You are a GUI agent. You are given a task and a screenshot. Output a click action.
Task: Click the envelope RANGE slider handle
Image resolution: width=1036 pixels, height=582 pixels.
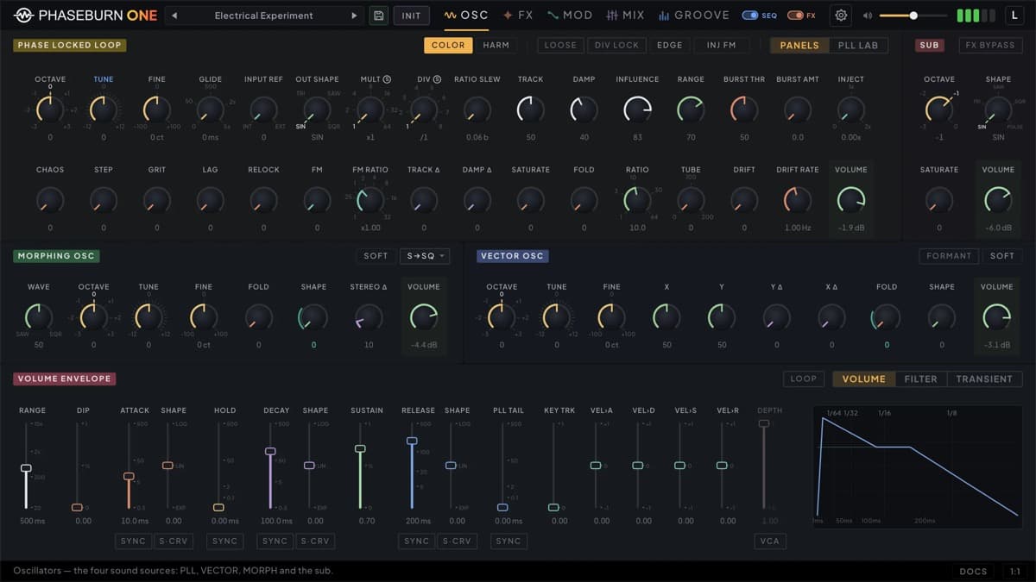coord(26,468)
